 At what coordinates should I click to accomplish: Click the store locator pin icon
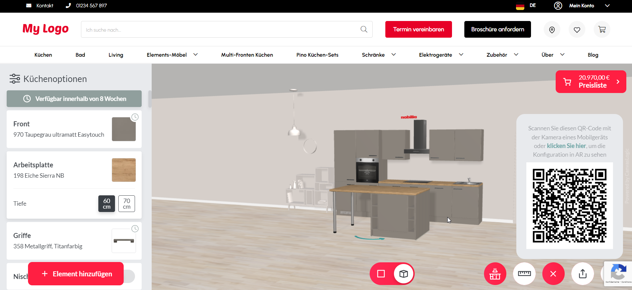click(x=552, y=30)
